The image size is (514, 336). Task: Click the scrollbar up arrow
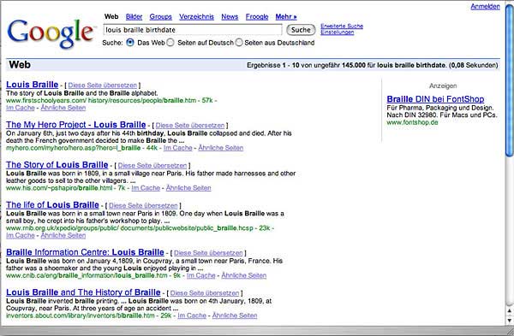pyautogui.click(x=510, y=310)
